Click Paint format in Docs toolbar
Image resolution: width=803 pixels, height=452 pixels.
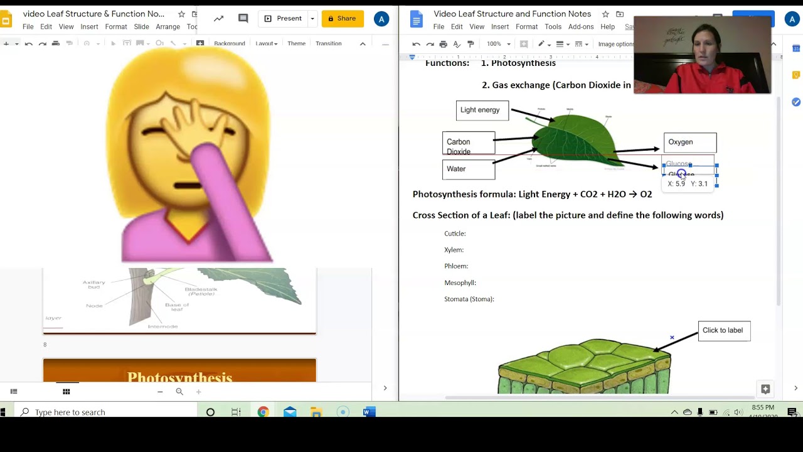point(471,44)
